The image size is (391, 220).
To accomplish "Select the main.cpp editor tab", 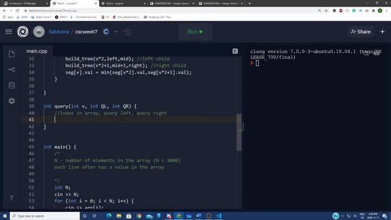I will pyautogui.click(x=37, y=51).
